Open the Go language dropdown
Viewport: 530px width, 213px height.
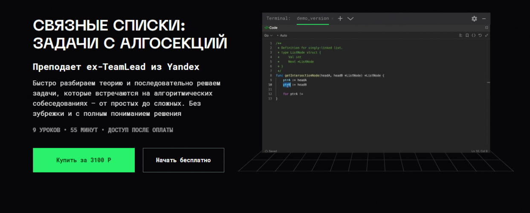(x=268, y=35)
